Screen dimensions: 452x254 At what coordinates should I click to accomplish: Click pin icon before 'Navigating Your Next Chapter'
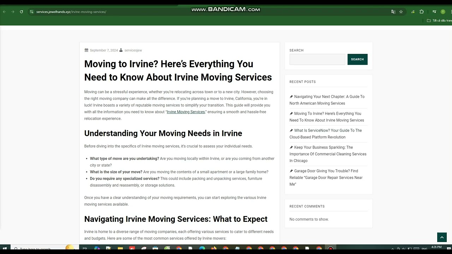(291, 97)
